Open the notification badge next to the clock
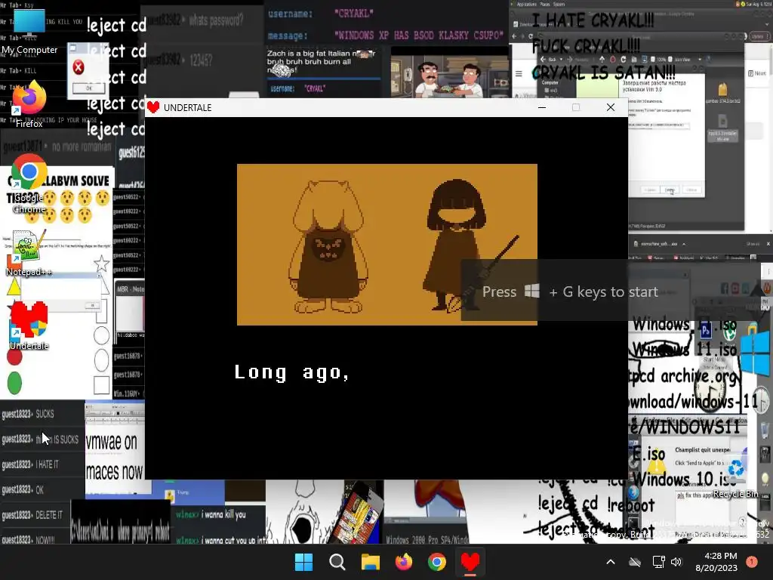Screen dimensions: 773x580 pos(751,562)
